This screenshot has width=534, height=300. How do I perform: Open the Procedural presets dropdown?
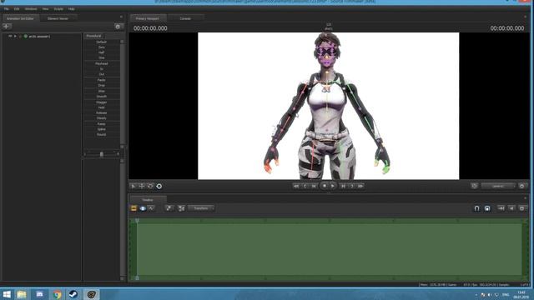point(95,36)
